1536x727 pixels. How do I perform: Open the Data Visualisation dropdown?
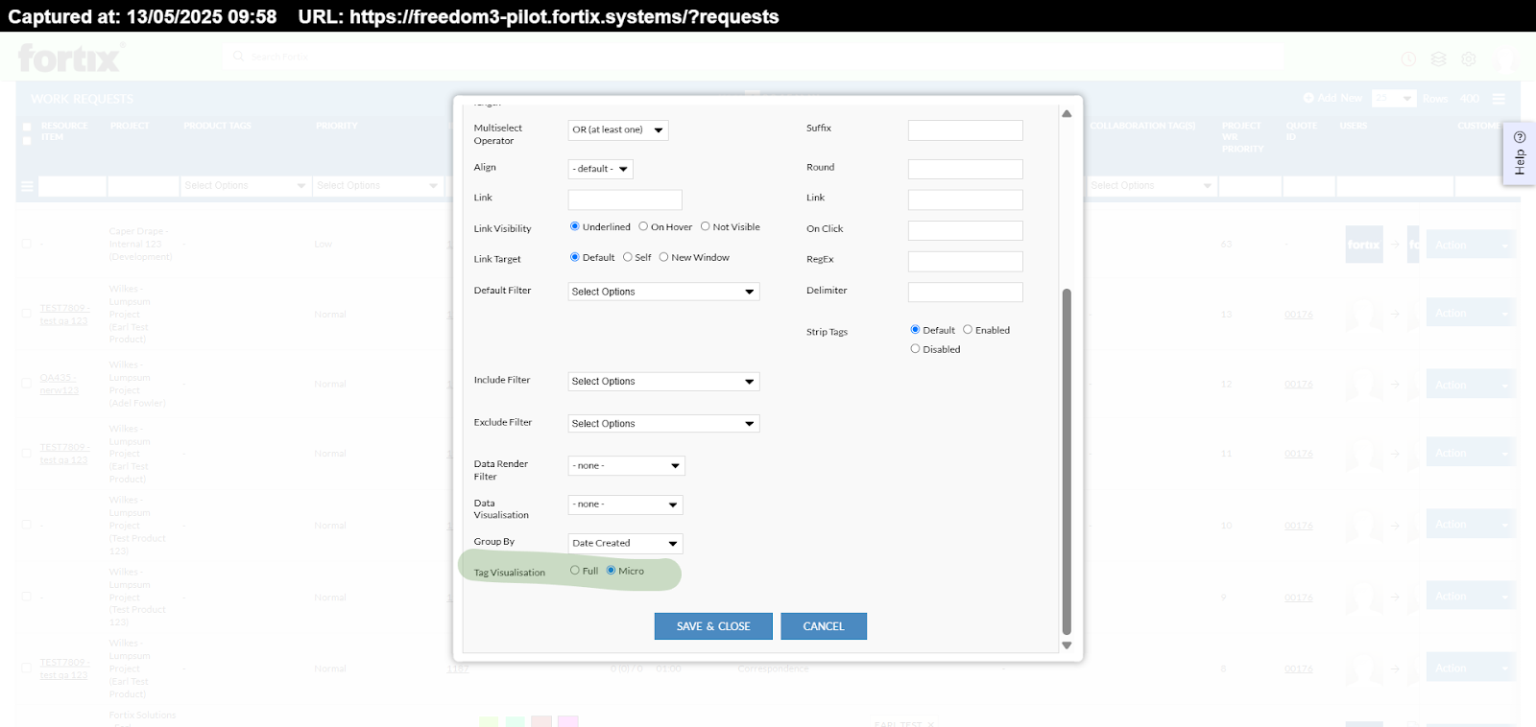pos(625,504)
